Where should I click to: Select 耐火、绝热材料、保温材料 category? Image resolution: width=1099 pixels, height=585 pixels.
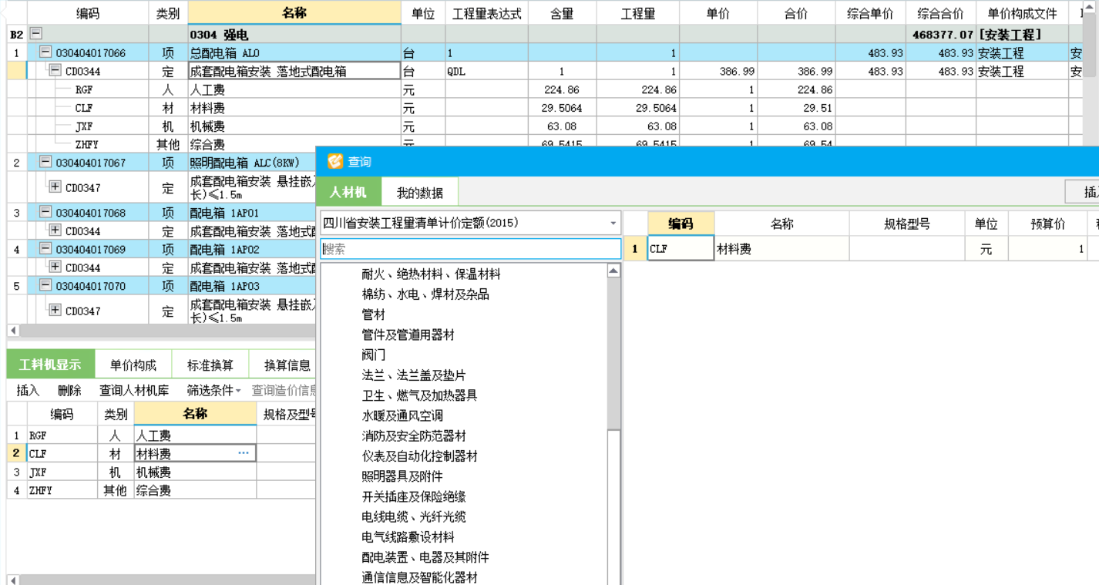pos(431,274)
